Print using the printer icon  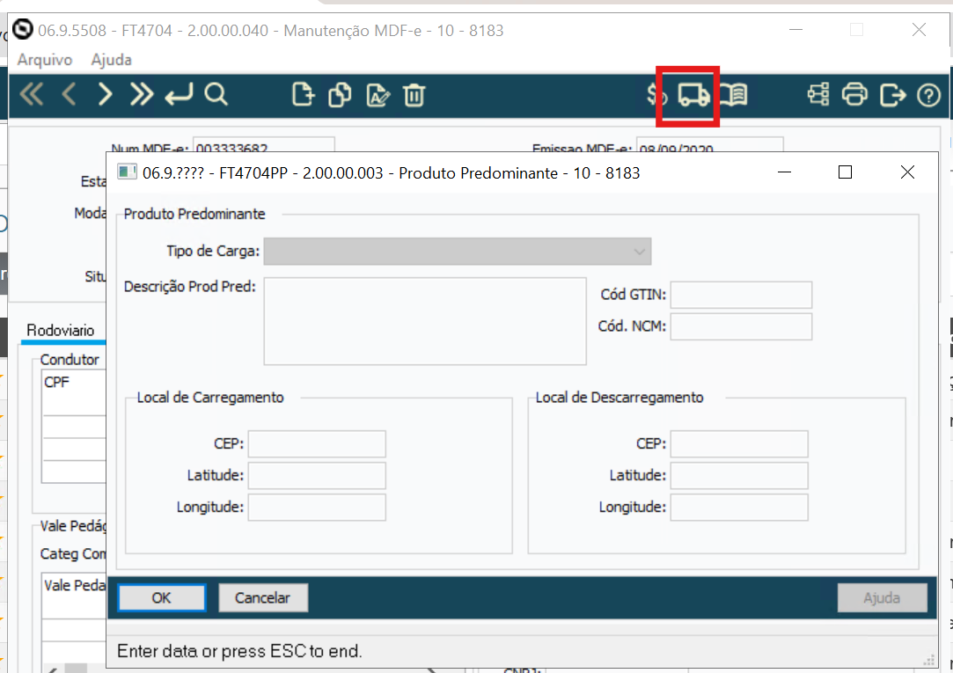click(854, 95)
